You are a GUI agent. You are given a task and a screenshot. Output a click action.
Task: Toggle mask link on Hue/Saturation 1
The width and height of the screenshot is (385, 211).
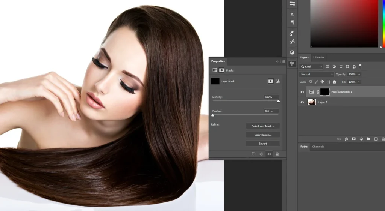[318, 92]
